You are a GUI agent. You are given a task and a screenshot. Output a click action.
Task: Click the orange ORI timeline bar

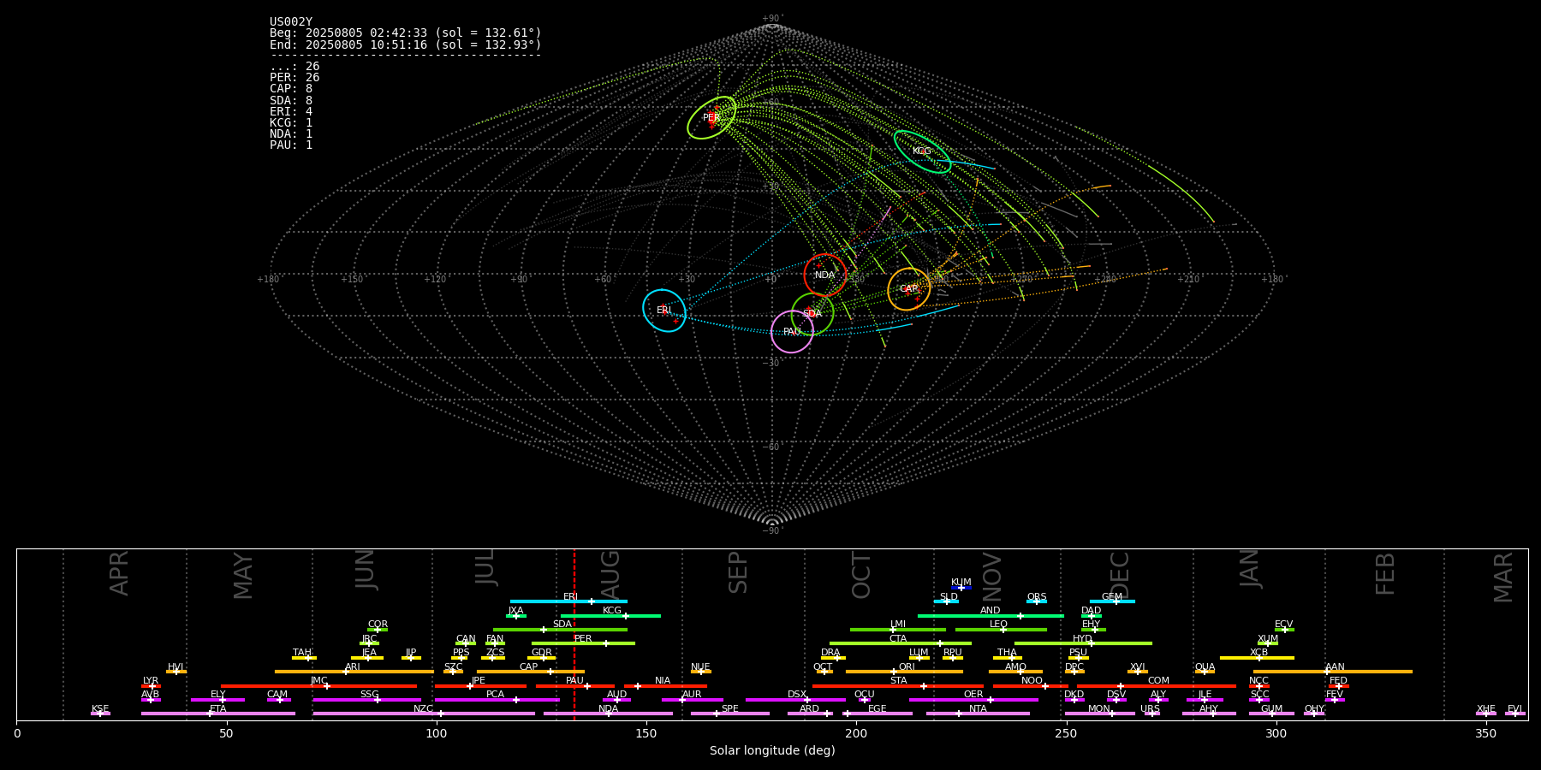pyautogui.click(x=904, y=672)
